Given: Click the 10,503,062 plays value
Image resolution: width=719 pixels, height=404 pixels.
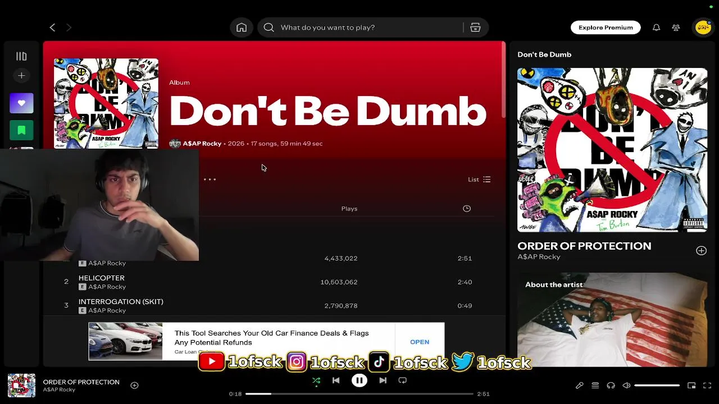Looking at the screenshot, I should pyautogui.click(x=339, y=282).
